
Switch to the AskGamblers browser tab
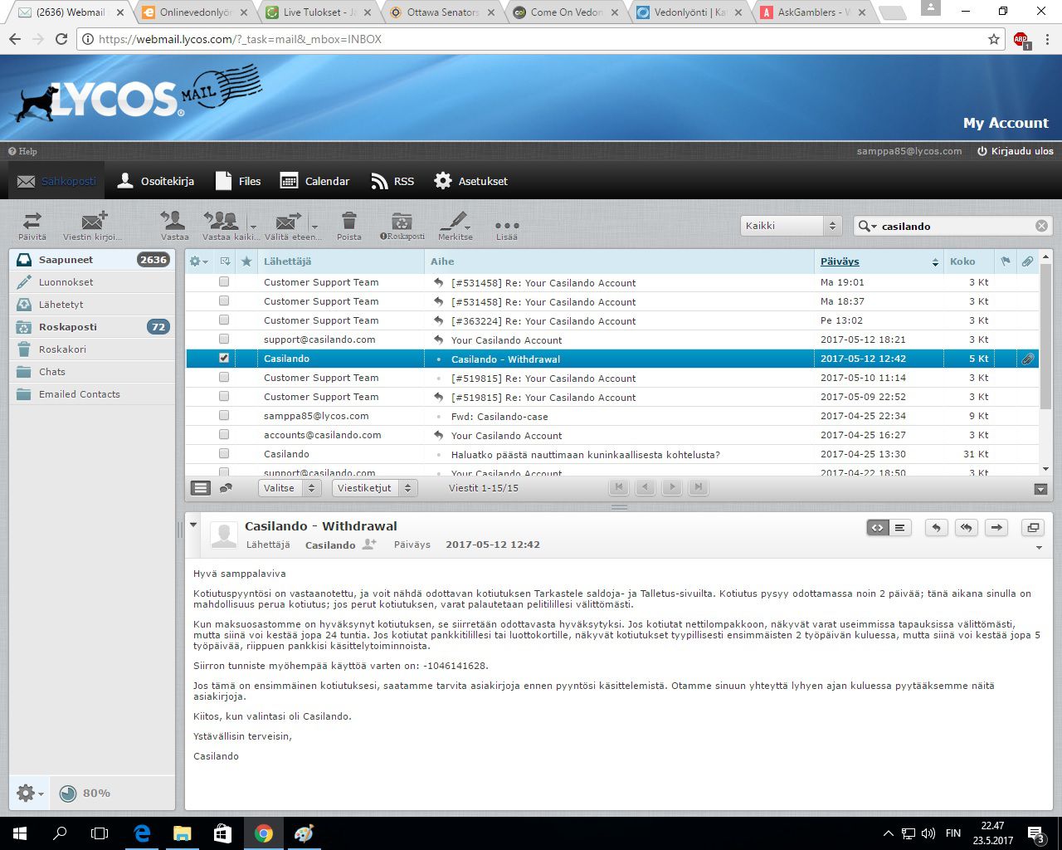tap(813, 12)
